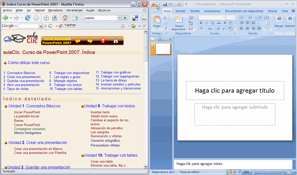Open PowerPoint help question mark icon
Viewport: 297px width, 175px height.
click(293, 11)
